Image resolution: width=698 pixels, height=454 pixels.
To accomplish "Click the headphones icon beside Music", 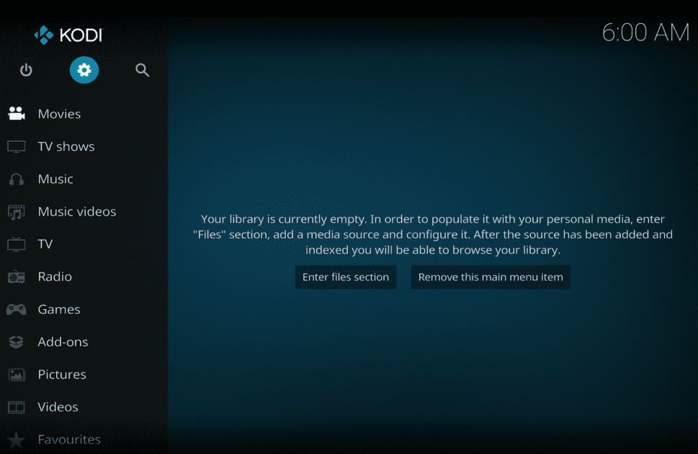I will click(16, 179).
